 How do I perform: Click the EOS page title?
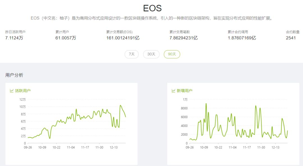(x=152, y=8)
